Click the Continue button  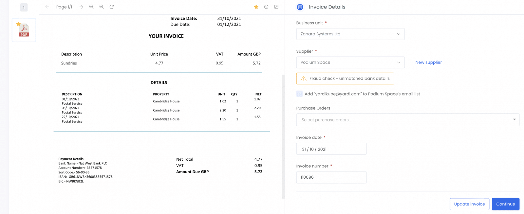point(506,204)
